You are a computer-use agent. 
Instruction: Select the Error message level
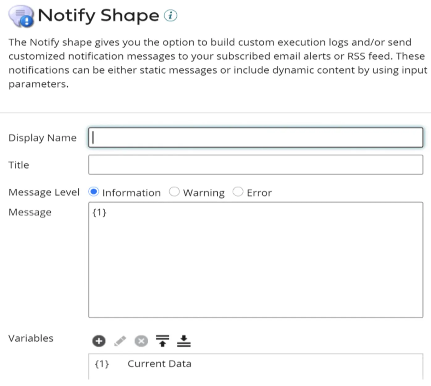238,192
